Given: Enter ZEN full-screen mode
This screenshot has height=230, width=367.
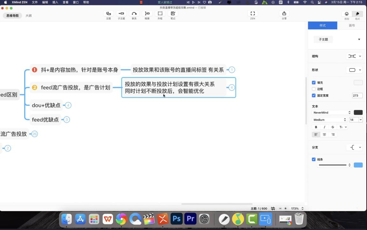Looking at the screenshot, I should (252, 14).
